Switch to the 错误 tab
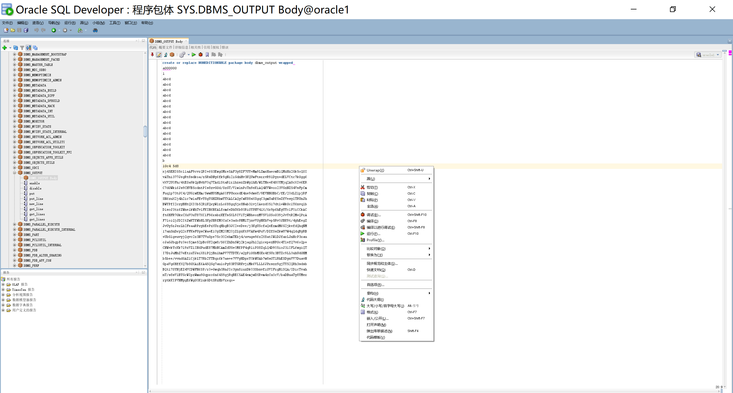The image size is (733, 393). 225,48
